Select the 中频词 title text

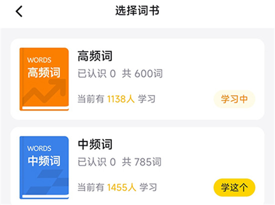point(95,144)
